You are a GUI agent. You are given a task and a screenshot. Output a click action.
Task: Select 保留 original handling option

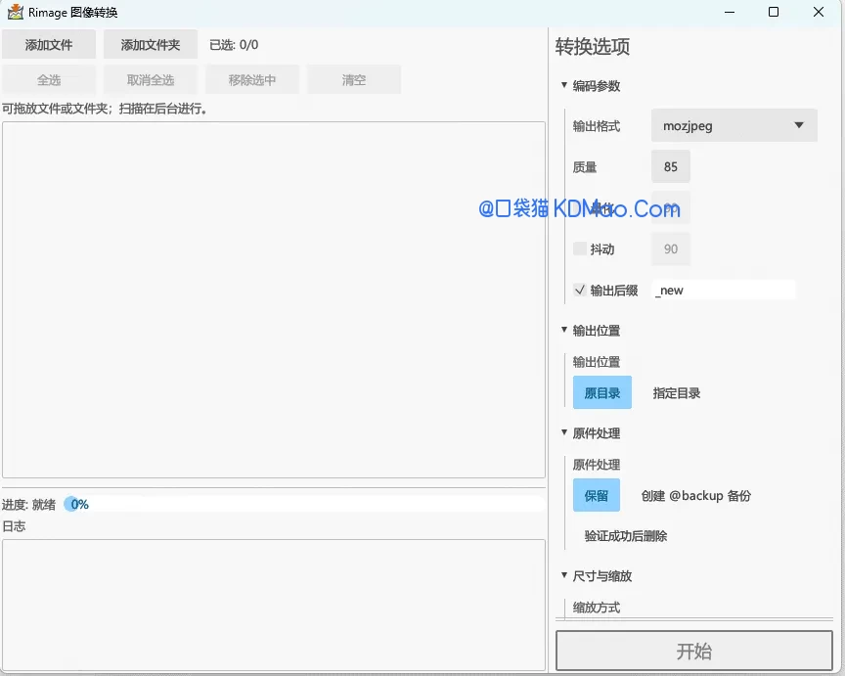(x=596, y=495)
